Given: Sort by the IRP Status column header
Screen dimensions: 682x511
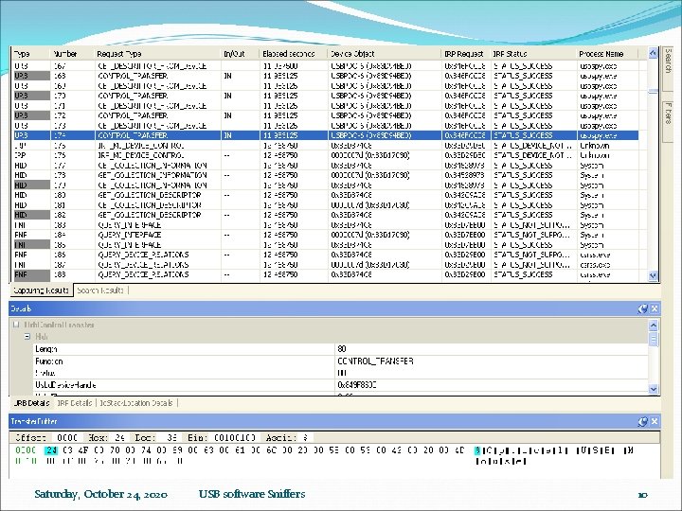Looking at the screenshot, I should [x=533, y=54].
